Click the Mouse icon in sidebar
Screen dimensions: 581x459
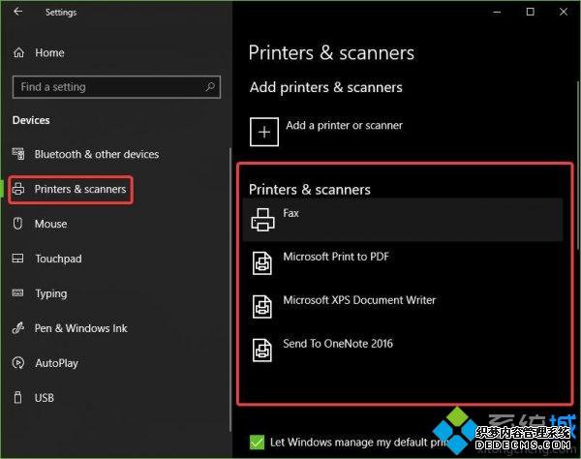pos(17,224)
